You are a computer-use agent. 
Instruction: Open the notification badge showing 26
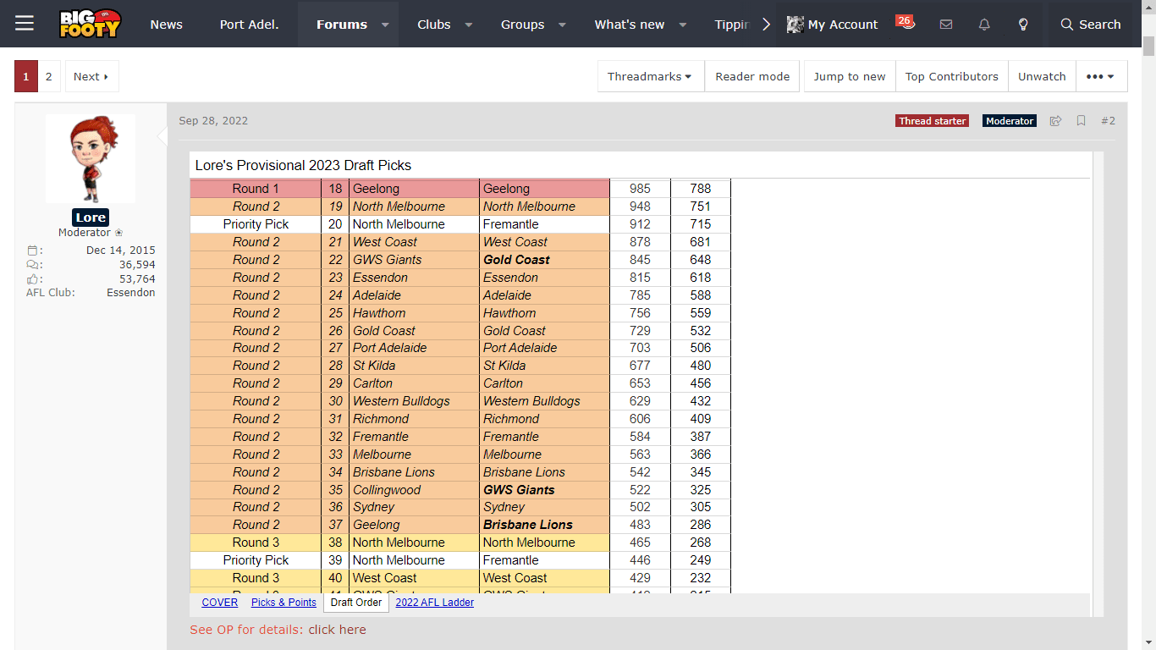pos(904,20)
